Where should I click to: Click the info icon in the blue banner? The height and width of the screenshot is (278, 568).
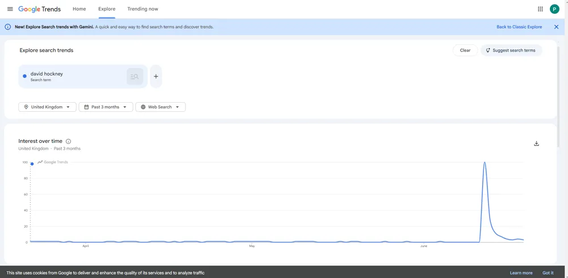pyautogui.click(x=7, y=27)
